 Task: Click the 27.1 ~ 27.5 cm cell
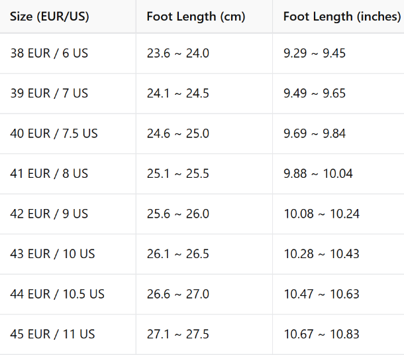[x=177, y=334]
